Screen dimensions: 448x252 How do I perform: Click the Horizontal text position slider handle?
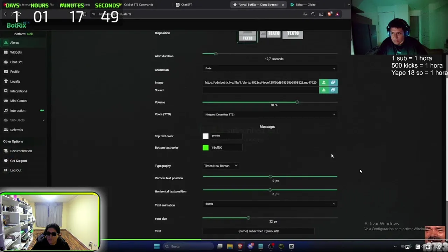coord(270,190)
